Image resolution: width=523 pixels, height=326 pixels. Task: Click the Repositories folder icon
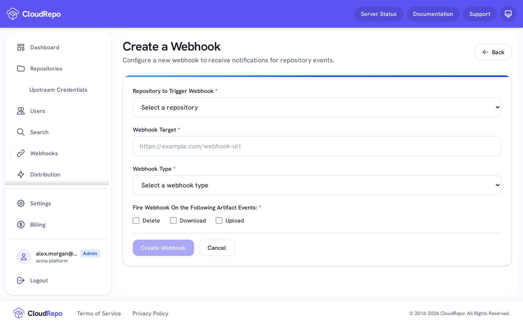pyautogui.click(x=21, y=69)
